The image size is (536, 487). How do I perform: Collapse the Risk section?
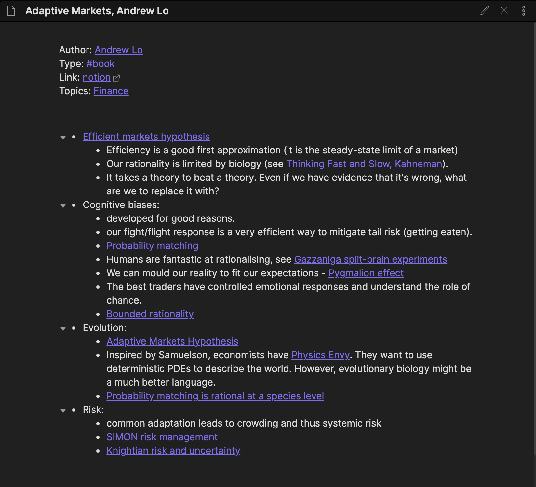click(x=63, y=411)
